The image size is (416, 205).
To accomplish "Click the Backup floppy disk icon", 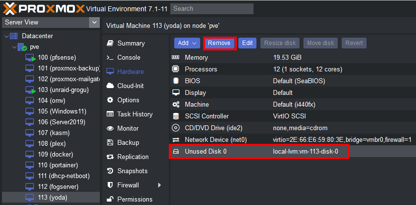I will 110,142.
